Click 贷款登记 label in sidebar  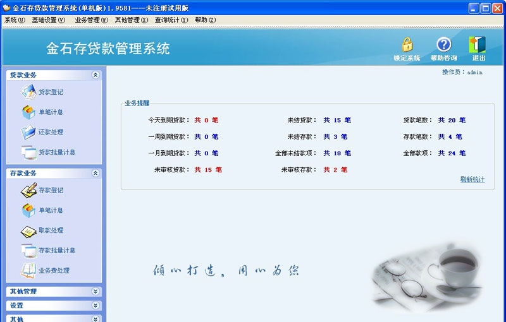51,92
